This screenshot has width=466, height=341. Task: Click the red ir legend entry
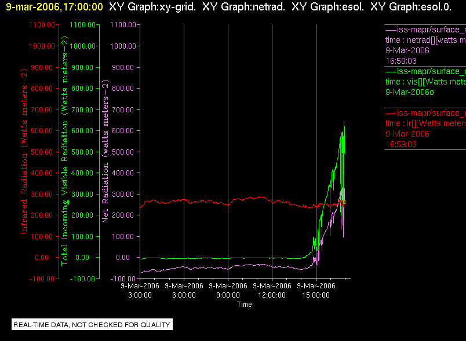tap(425, 129)
